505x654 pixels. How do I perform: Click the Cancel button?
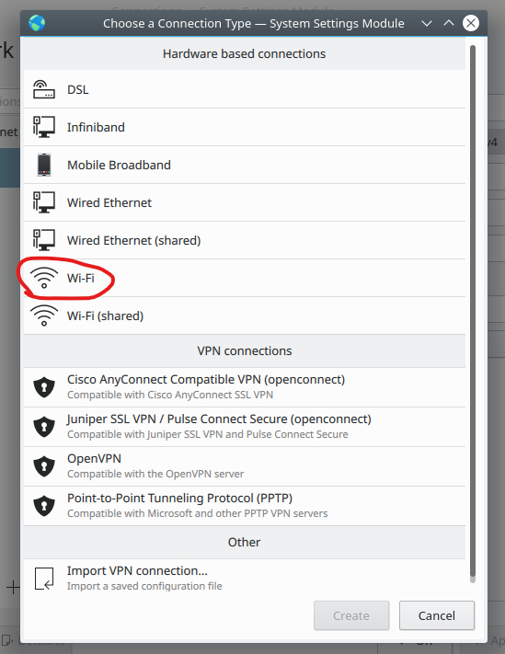[437, 615]
